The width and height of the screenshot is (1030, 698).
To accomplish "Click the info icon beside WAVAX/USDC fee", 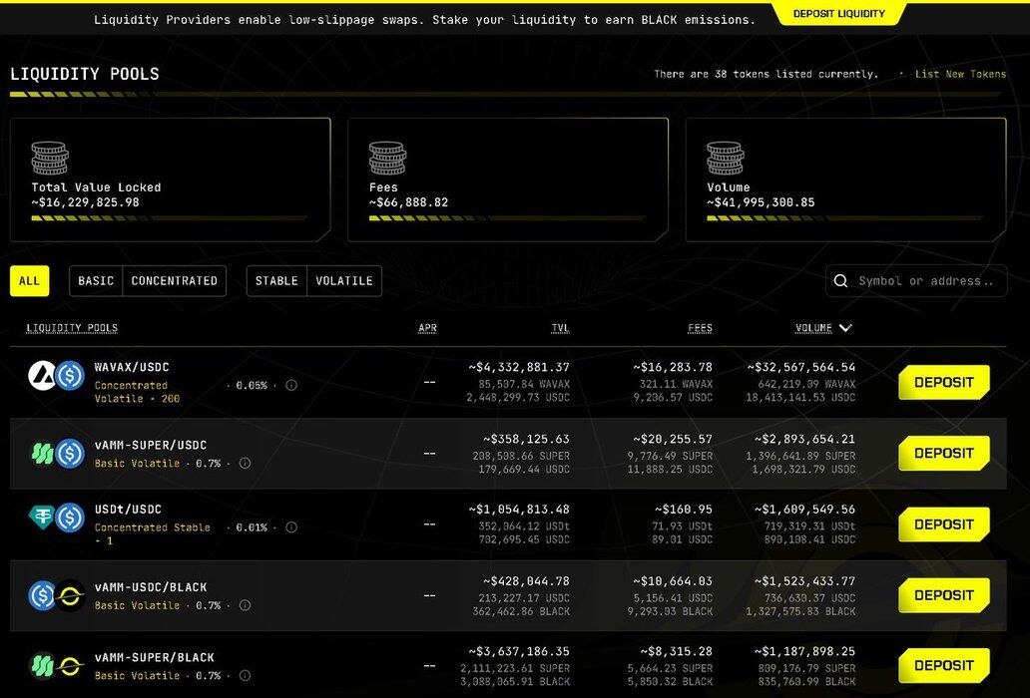I will [291, 385].
